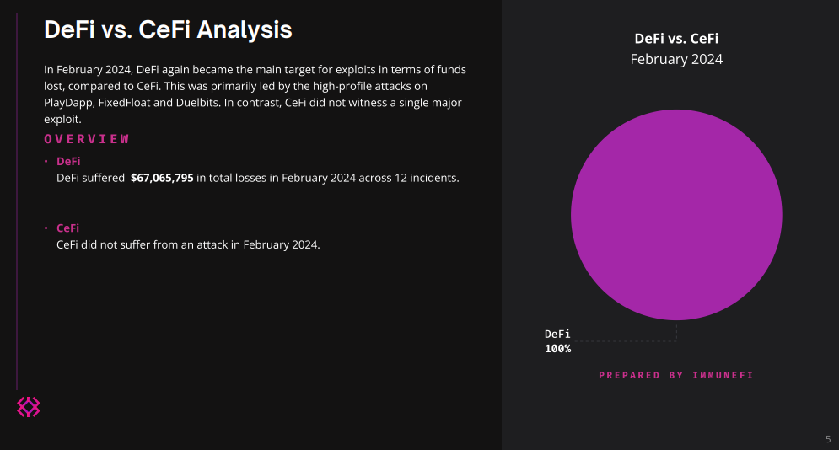
Task: Click the "February 2024" chart subtitle
Action: [676, 59]
